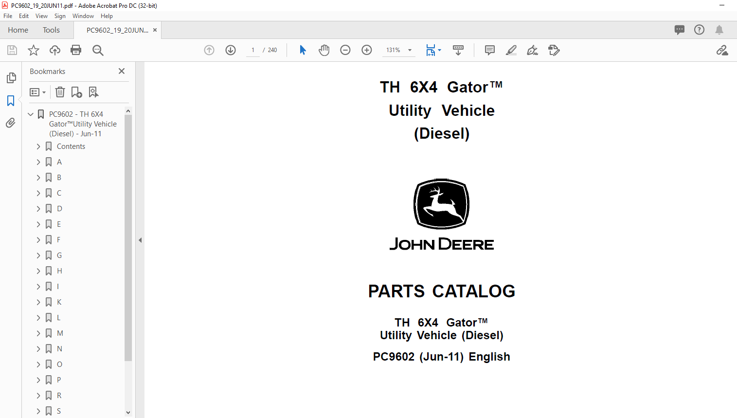Print the document
Image resolution: width=737 pixels, height=418 pixels.
[x=76, y=50]
